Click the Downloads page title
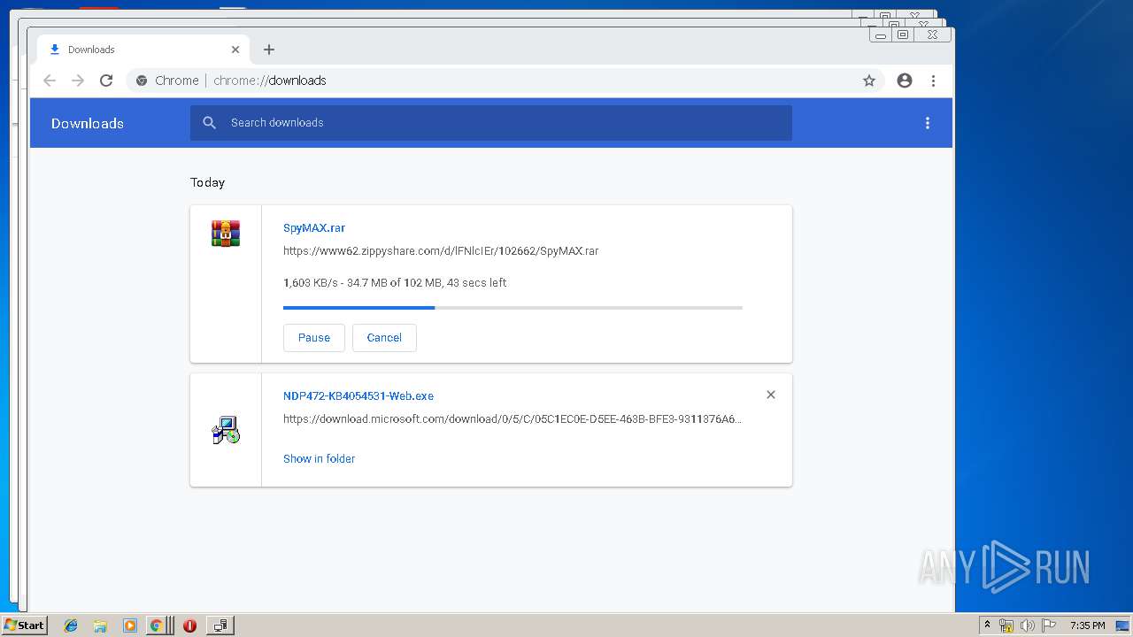 coord(88,124)
